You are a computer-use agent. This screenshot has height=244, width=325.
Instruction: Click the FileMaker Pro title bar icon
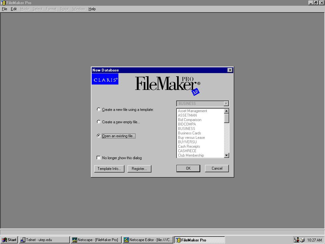point(3,3)
